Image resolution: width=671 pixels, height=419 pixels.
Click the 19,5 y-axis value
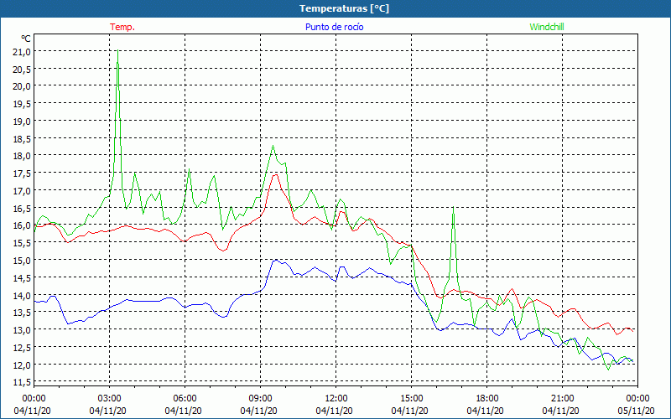click(x=22, y=104)
